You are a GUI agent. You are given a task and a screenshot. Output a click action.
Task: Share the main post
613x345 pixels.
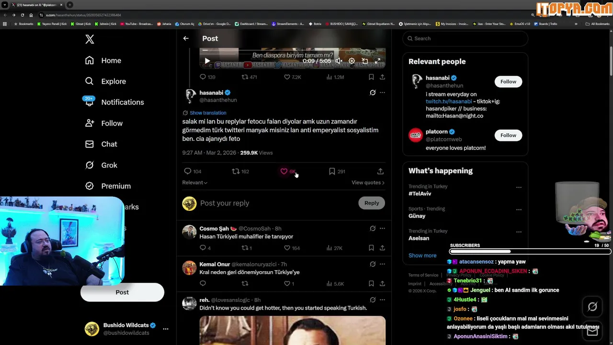click(x=380, y=171)
